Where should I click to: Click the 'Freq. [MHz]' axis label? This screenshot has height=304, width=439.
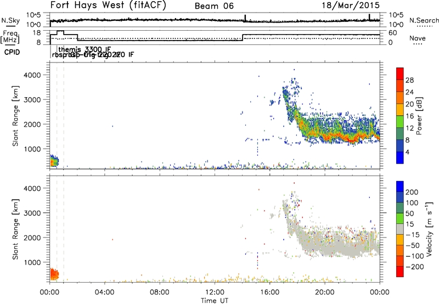10,37
